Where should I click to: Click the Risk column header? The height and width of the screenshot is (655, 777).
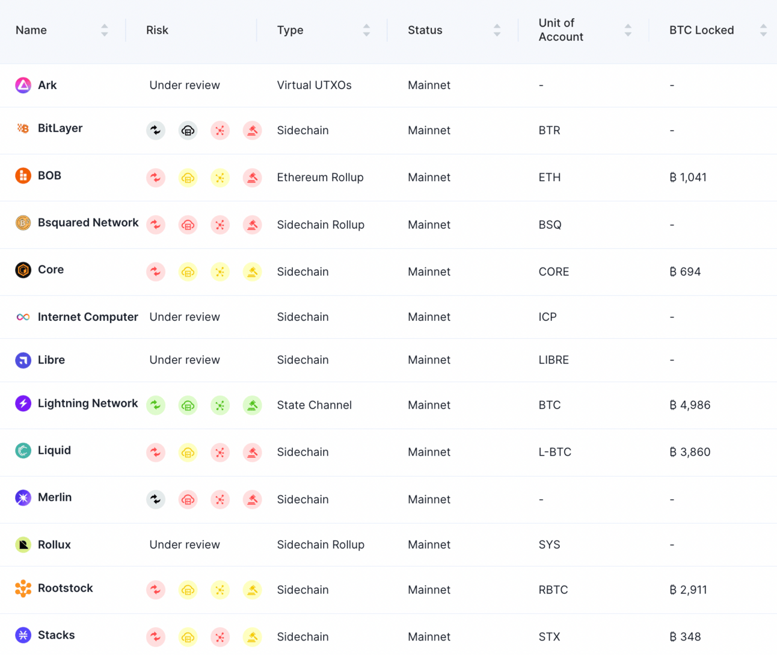157,30
